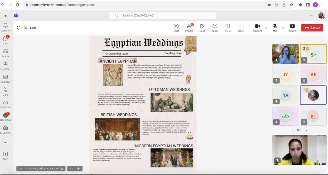
Task: Open Calendar from the left sidebar
Action: (5, 78)
